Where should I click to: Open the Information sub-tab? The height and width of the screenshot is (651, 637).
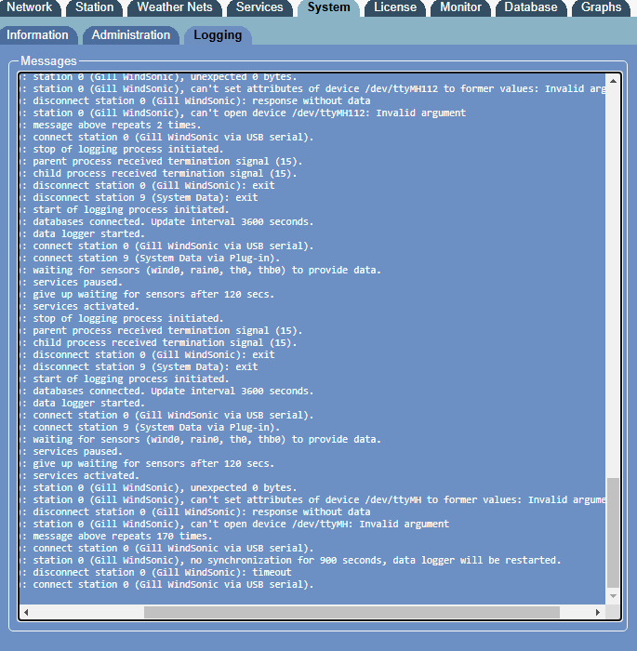click(37, 35)
